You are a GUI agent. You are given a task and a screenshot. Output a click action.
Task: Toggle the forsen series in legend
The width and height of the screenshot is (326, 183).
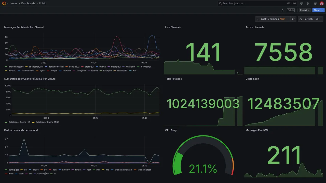tap(102, 67)
